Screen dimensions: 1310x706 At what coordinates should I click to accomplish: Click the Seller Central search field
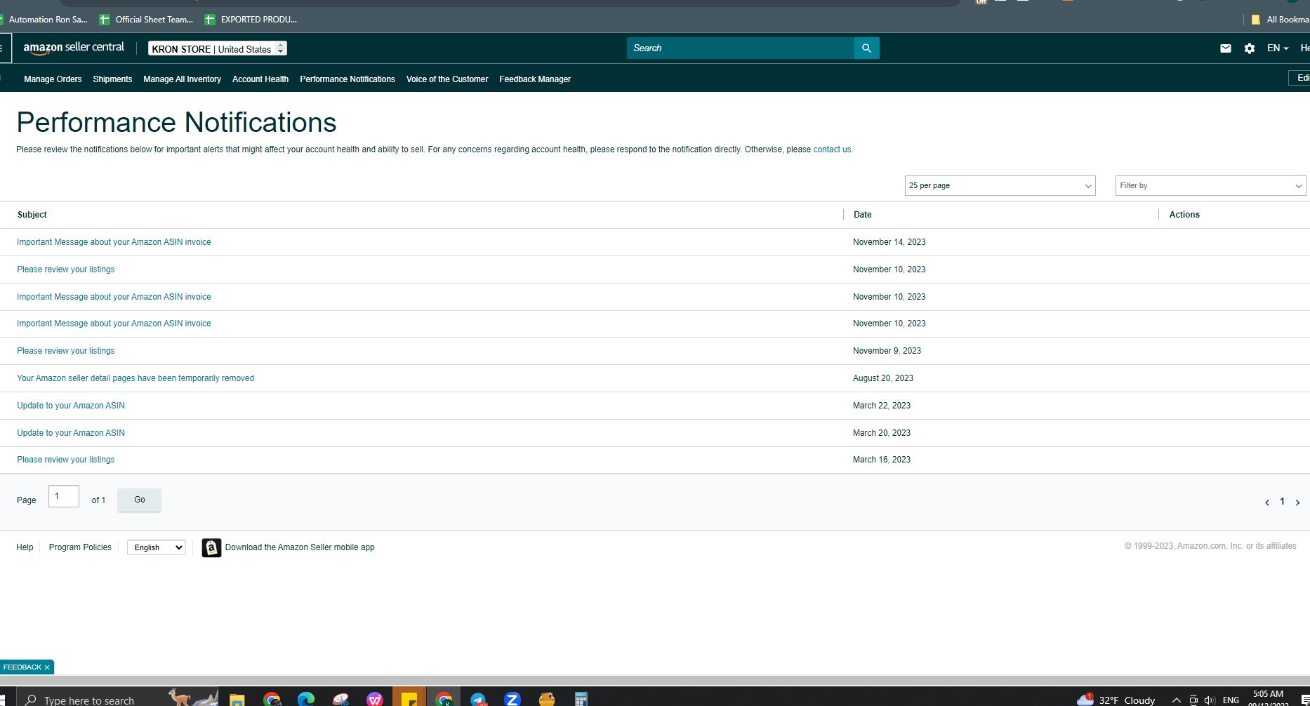[741, 48]
